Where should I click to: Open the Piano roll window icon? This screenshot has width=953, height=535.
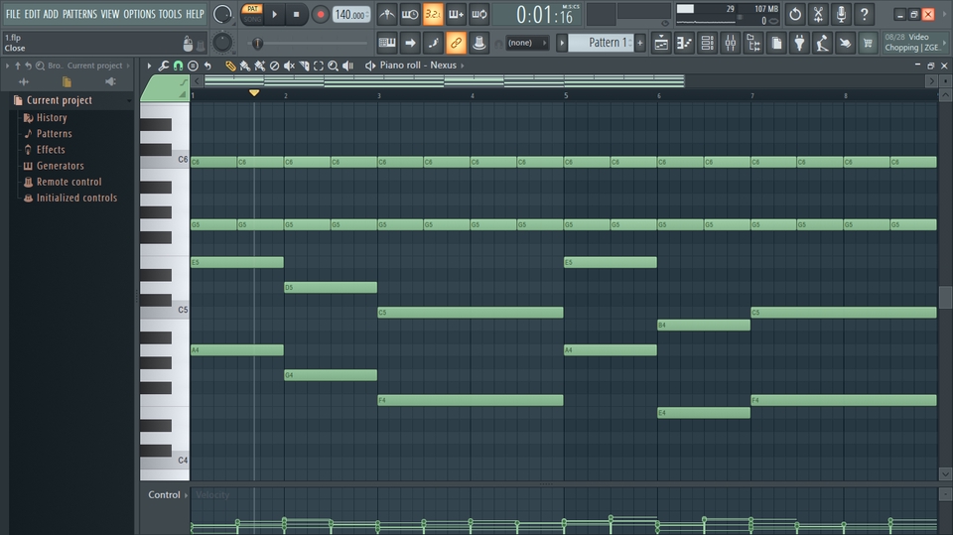684,43
